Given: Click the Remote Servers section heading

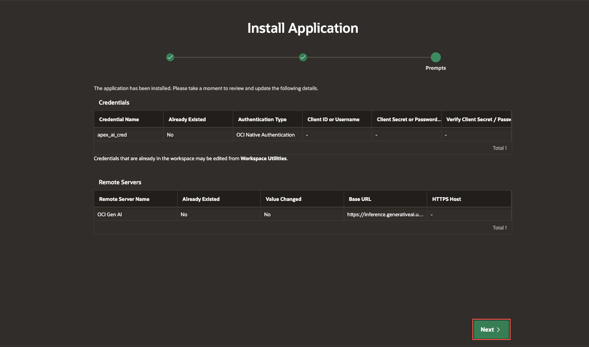Looking at the screenshot, I should pyautogui.click(x=120, y=182).
